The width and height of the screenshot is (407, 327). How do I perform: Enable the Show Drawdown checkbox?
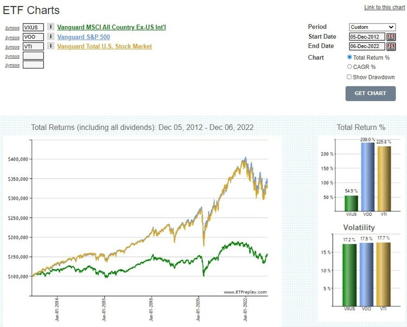point(349,77)
